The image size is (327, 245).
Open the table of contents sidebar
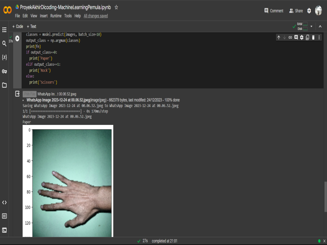[4, 30]
